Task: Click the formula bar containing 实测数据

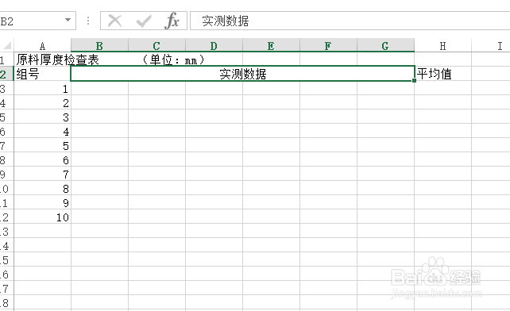Action: [x=350, y=21]
